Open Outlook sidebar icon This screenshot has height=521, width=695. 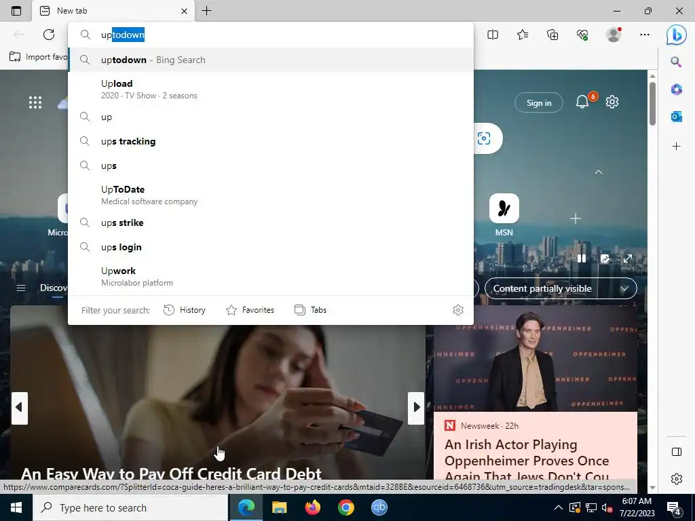[x=676, y=117]
